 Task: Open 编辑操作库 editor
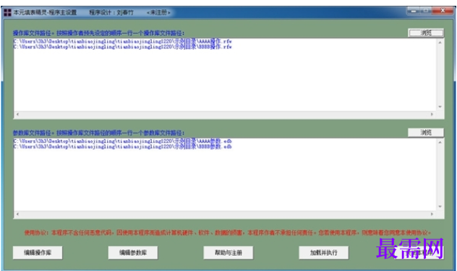tap(38, 253)
